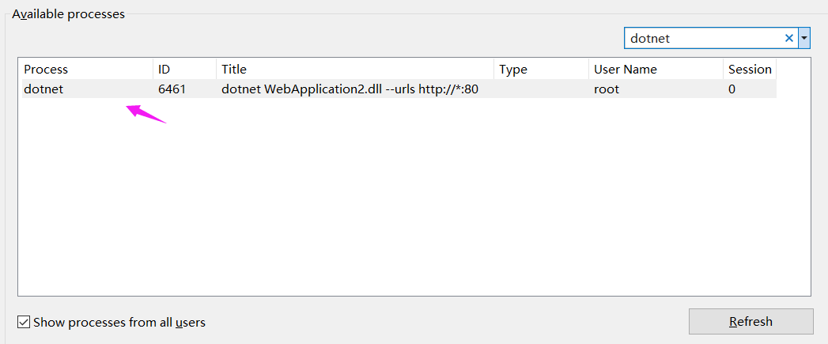Open the filter box dropdown arrow
Screen dimensions: 828x344
(x=804, y=38)
